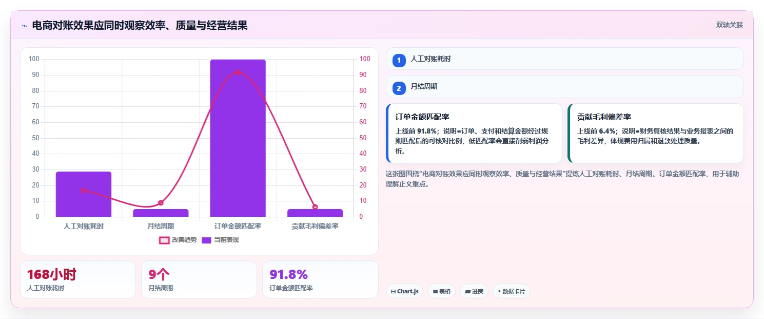Click trend line peak point at 订单金额匹配率
The width and height of the screenshot is (764, 319).
point(238,72)
